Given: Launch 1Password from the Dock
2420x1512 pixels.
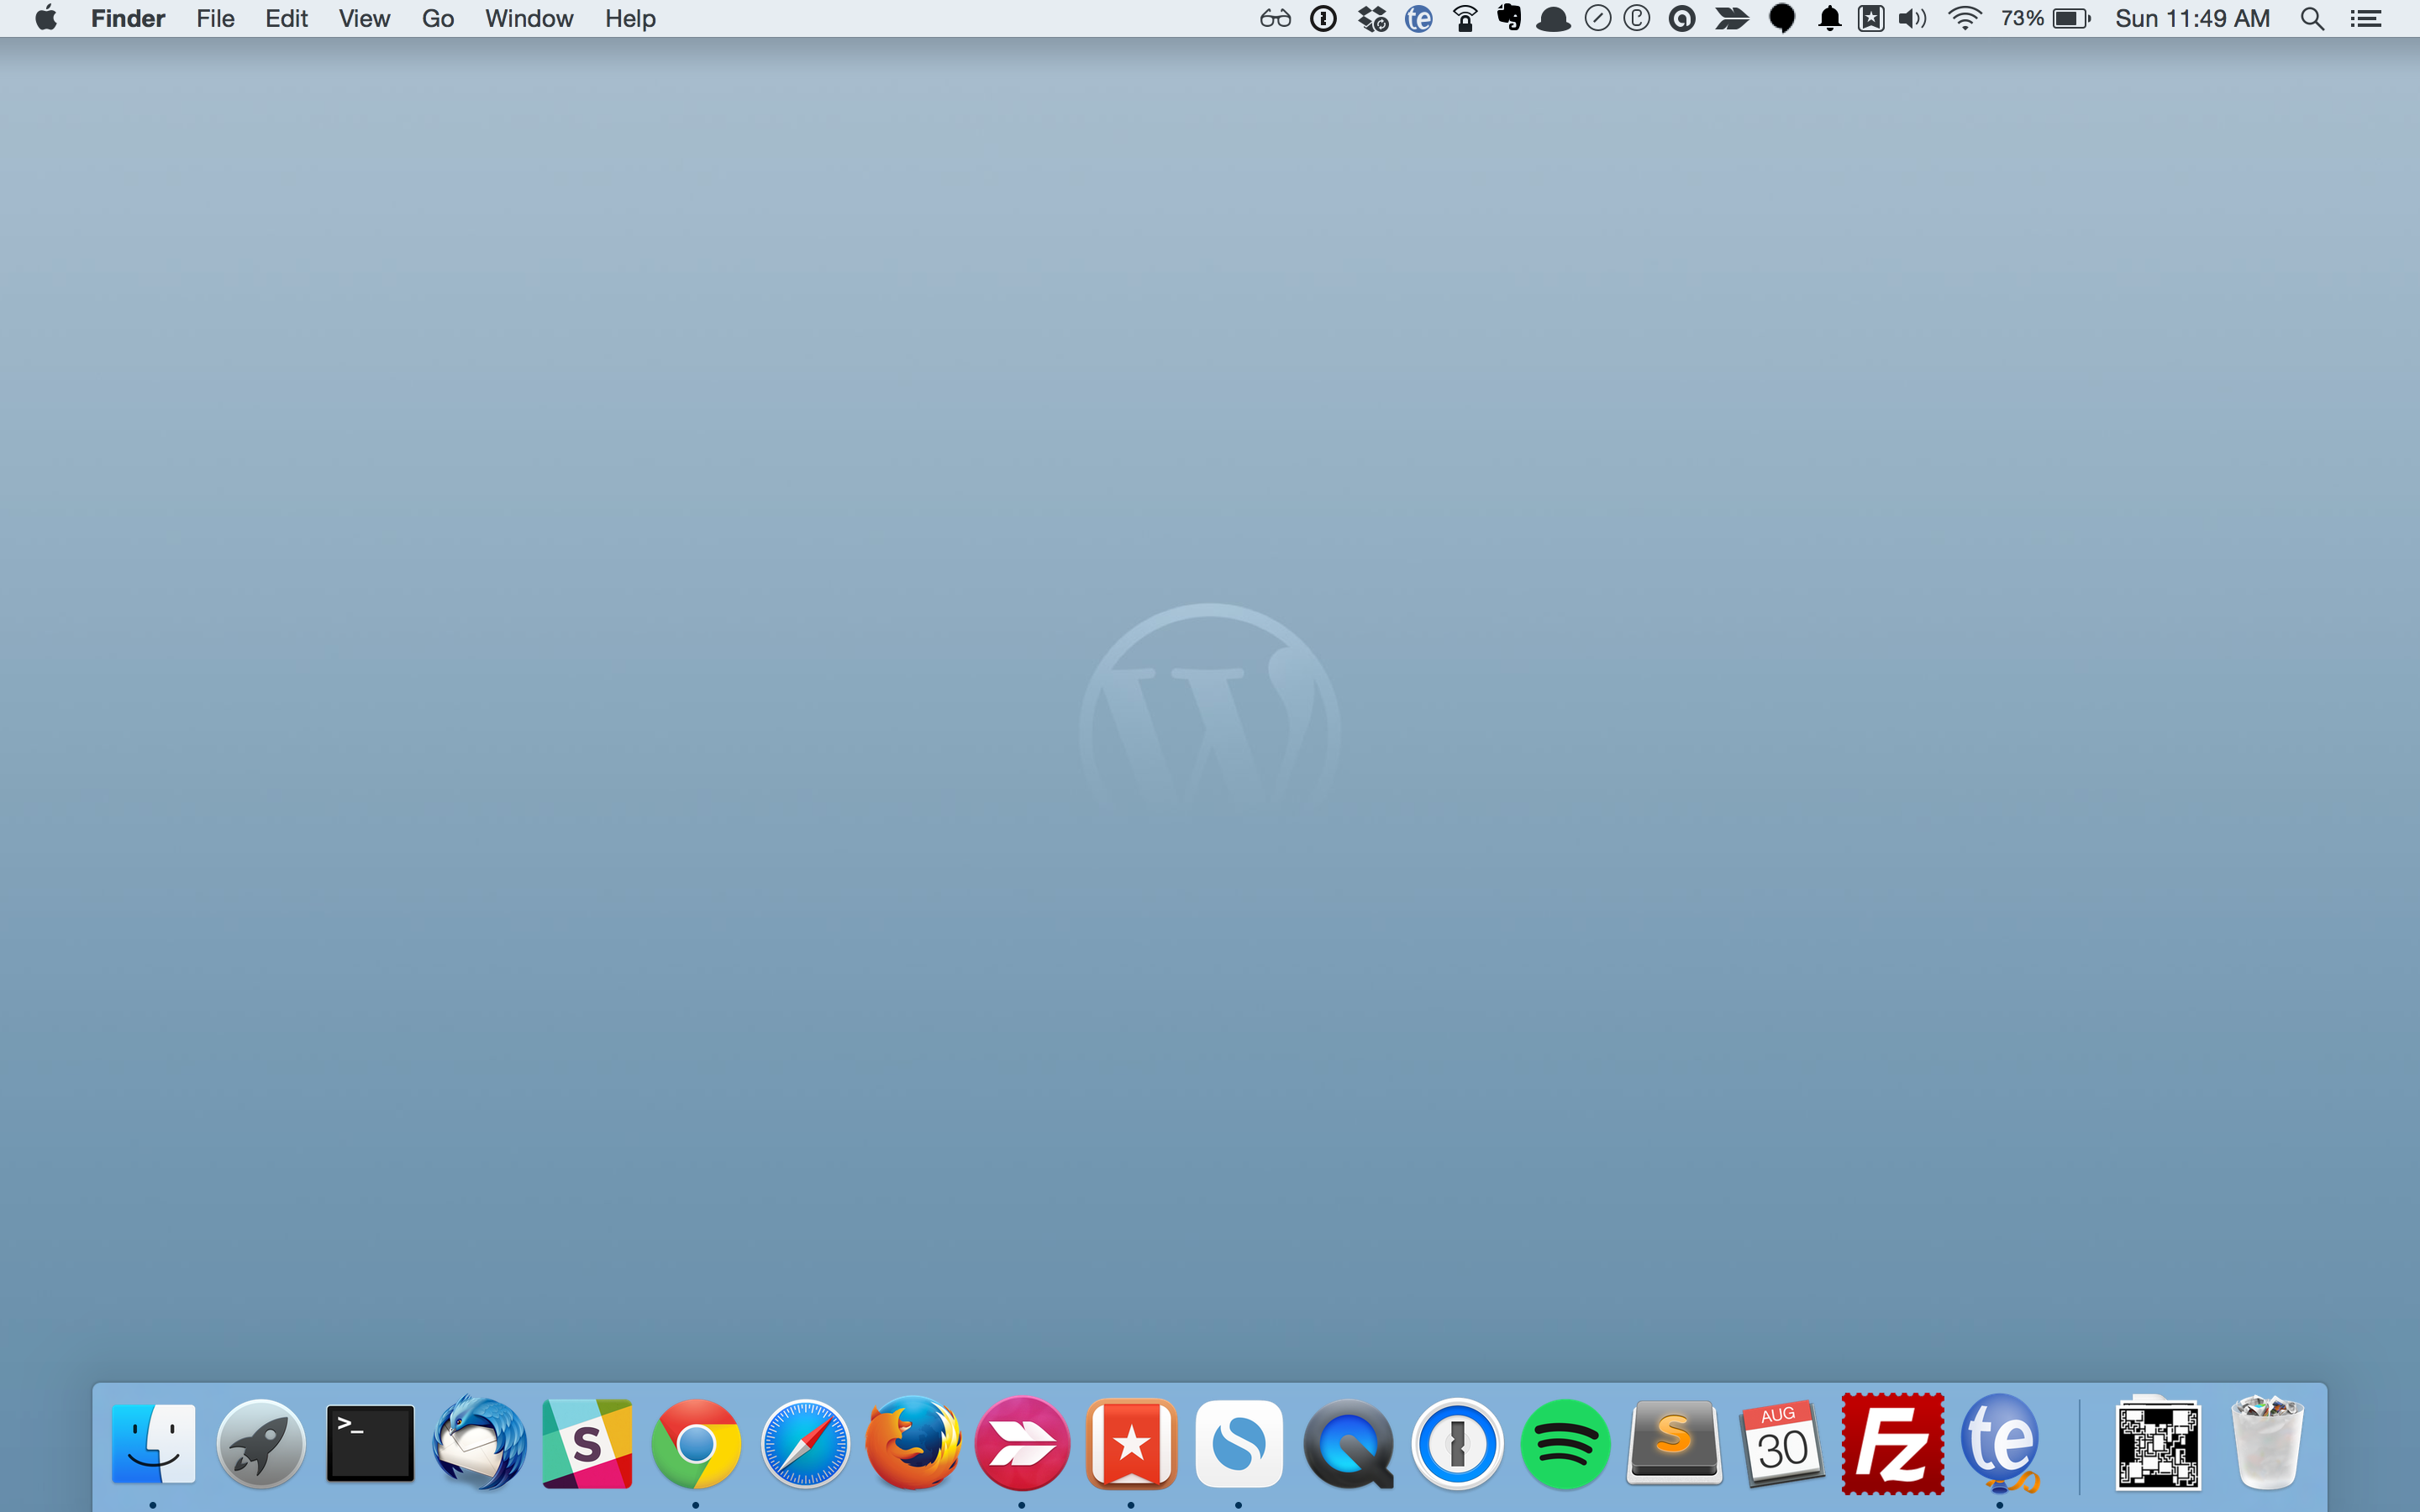Looking at the screenshot, I should pyautogui.click(x=1457, y=1444).
